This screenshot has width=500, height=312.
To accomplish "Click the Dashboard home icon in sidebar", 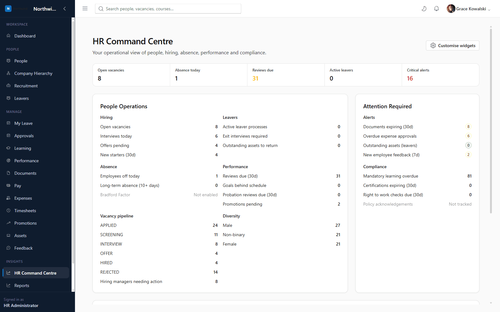I will [x=8, y=36].
